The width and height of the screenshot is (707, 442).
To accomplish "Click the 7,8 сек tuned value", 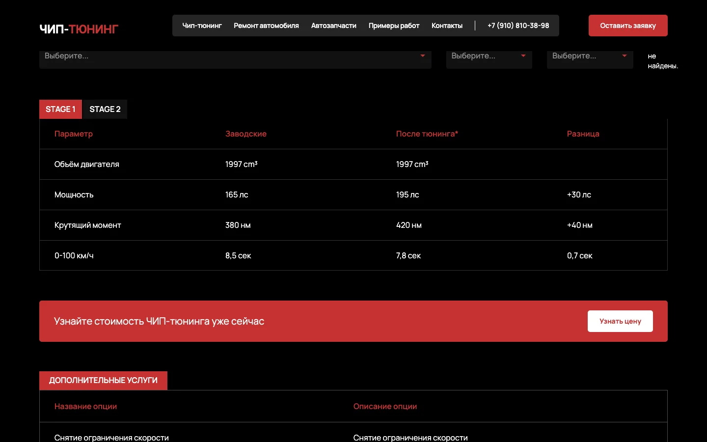I will click(408, 255).
